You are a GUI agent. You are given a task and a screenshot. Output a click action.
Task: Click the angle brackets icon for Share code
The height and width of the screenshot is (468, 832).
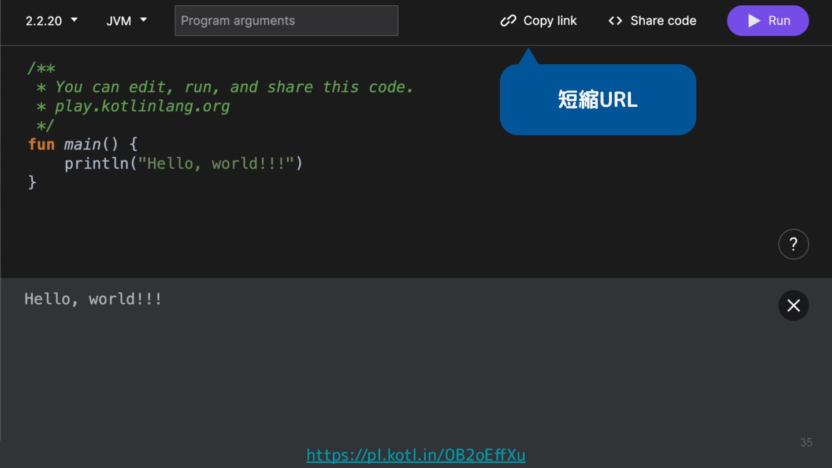(615, 21)
